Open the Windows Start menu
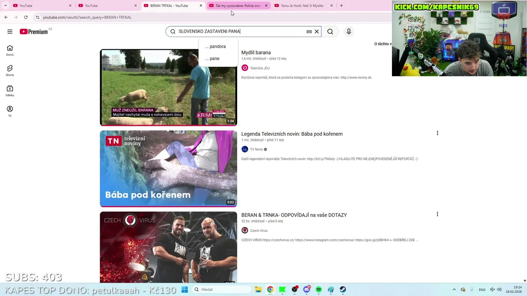 [x=184, y=289]
